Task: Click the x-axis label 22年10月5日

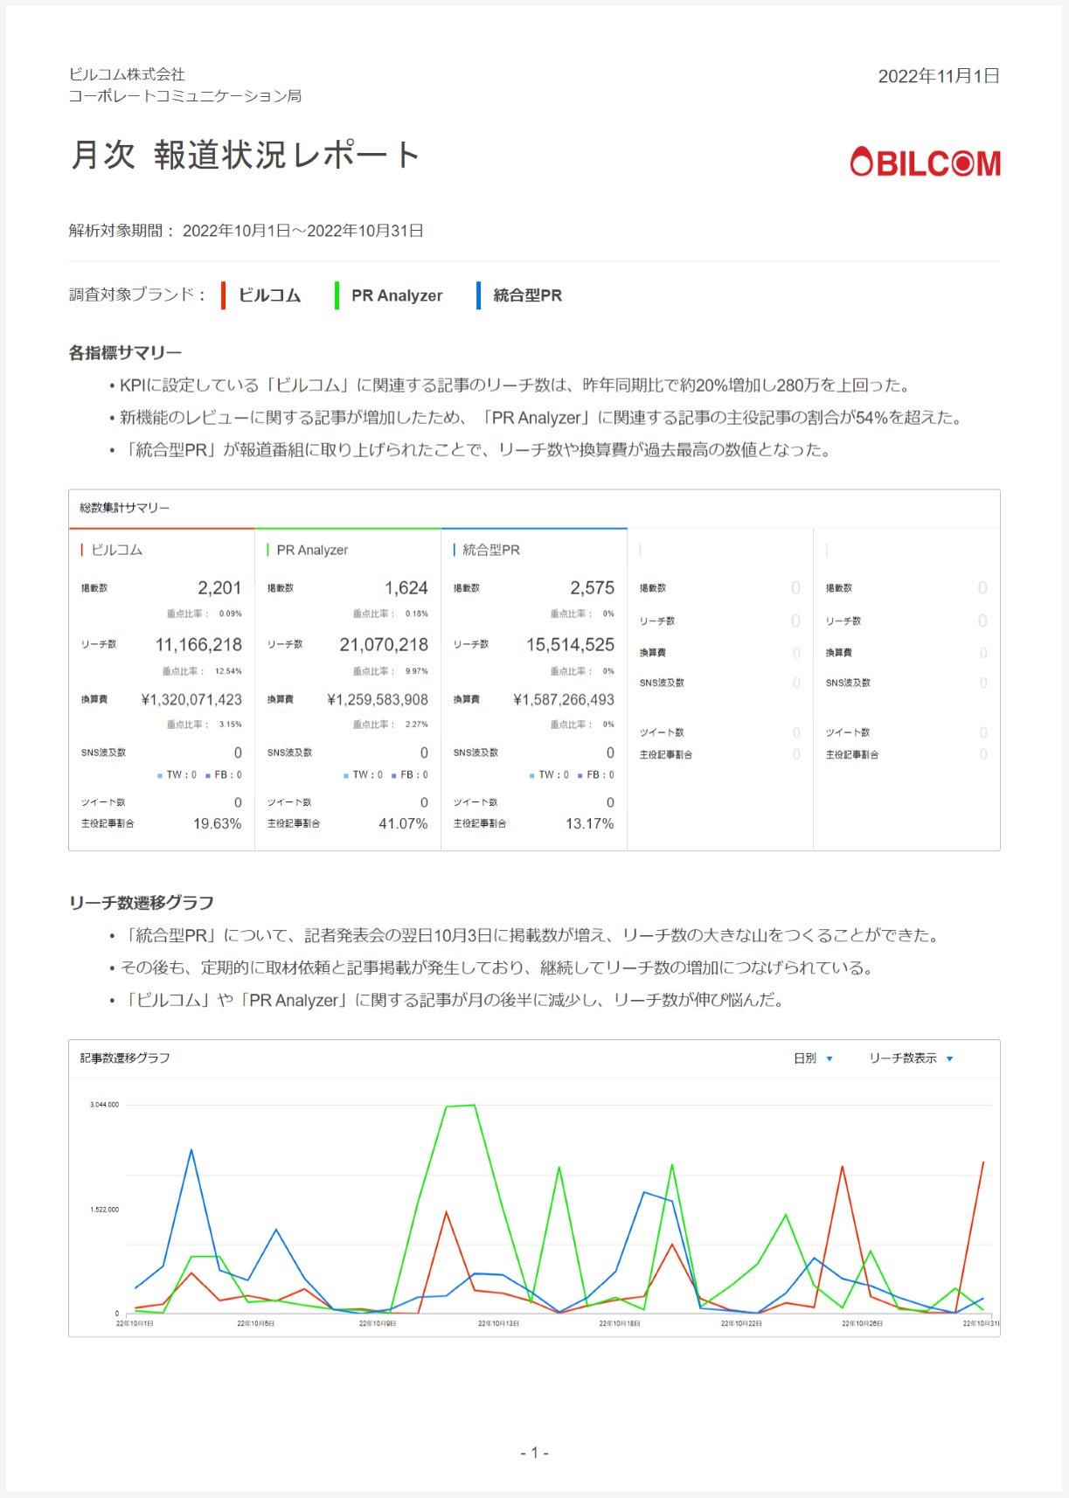Action: (x=256, y=1324)
